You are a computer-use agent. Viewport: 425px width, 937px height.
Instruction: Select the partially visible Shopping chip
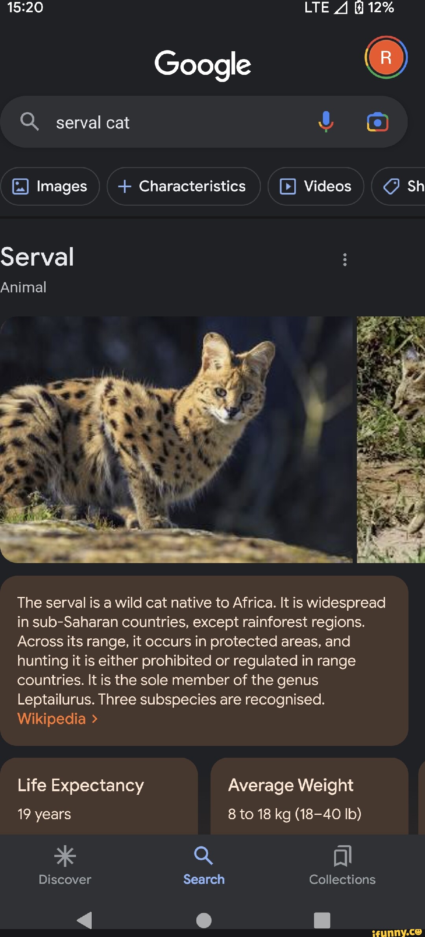401,186
